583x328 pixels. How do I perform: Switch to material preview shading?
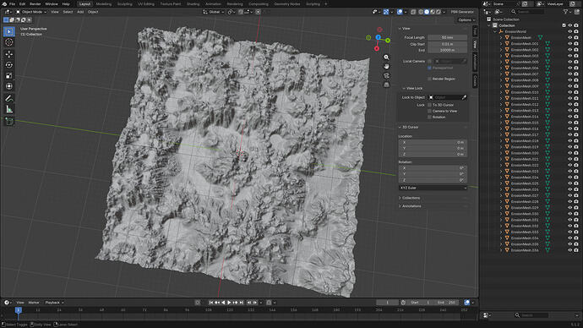433,12
